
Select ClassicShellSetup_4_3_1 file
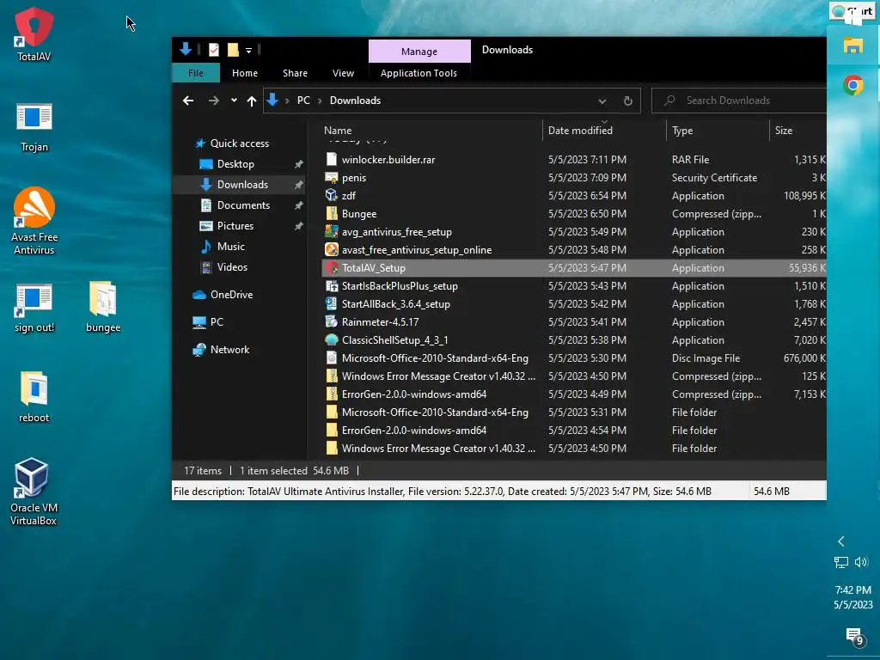click(x=573, y=340)
